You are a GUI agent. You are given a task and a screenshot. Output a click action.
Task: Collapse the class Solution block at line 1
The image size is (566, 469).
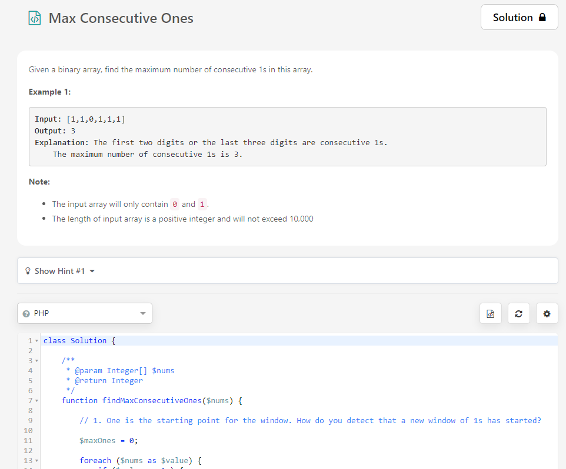pyautogui.click(x=37, y=341)
